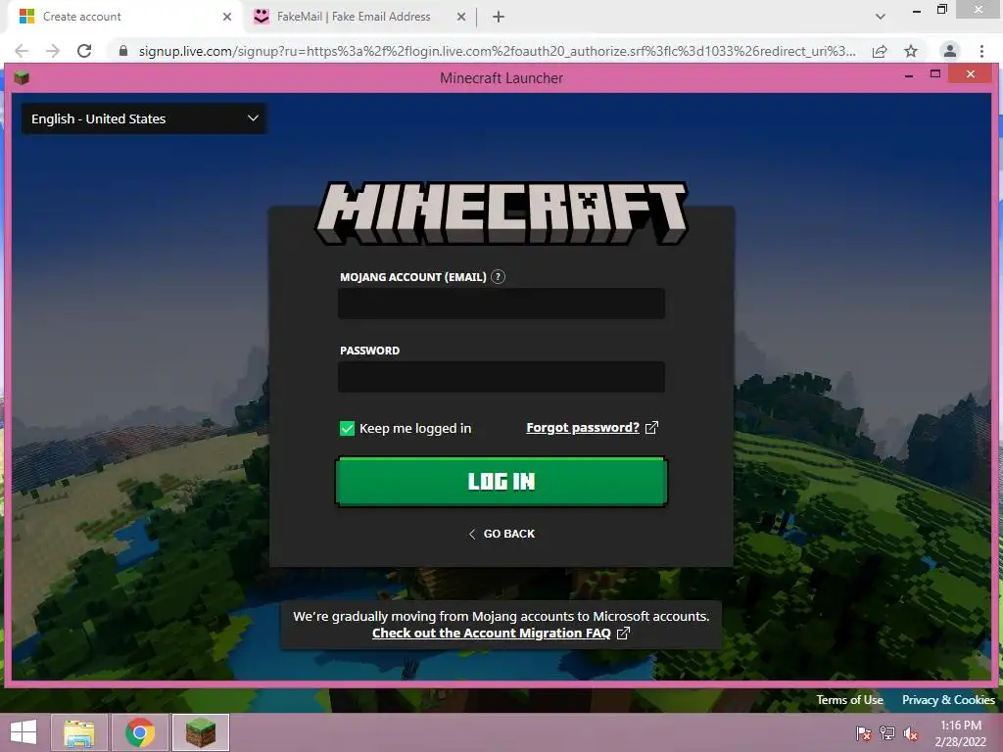Viewport: 1003px width, 752px height.
Task: Open the Windows Start menu
Action: point(24,732)
